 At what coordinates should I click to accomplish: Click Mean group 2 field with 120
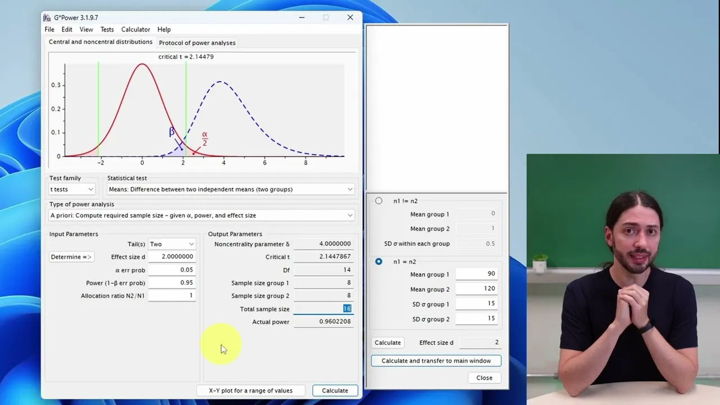[476, 289]
